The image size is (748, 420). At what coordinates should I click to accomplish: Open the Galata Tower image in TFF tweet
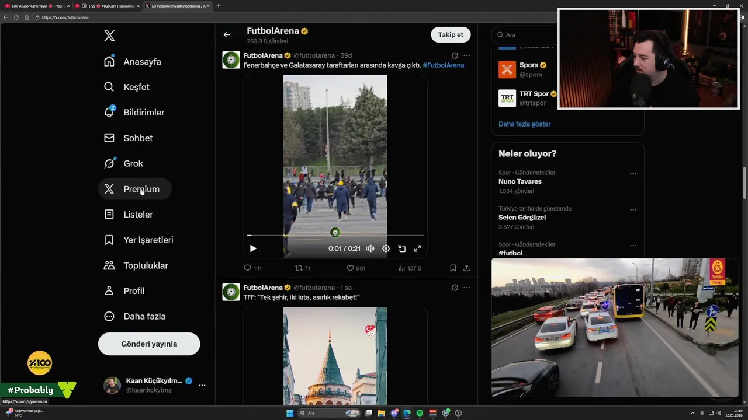point(335,356)
